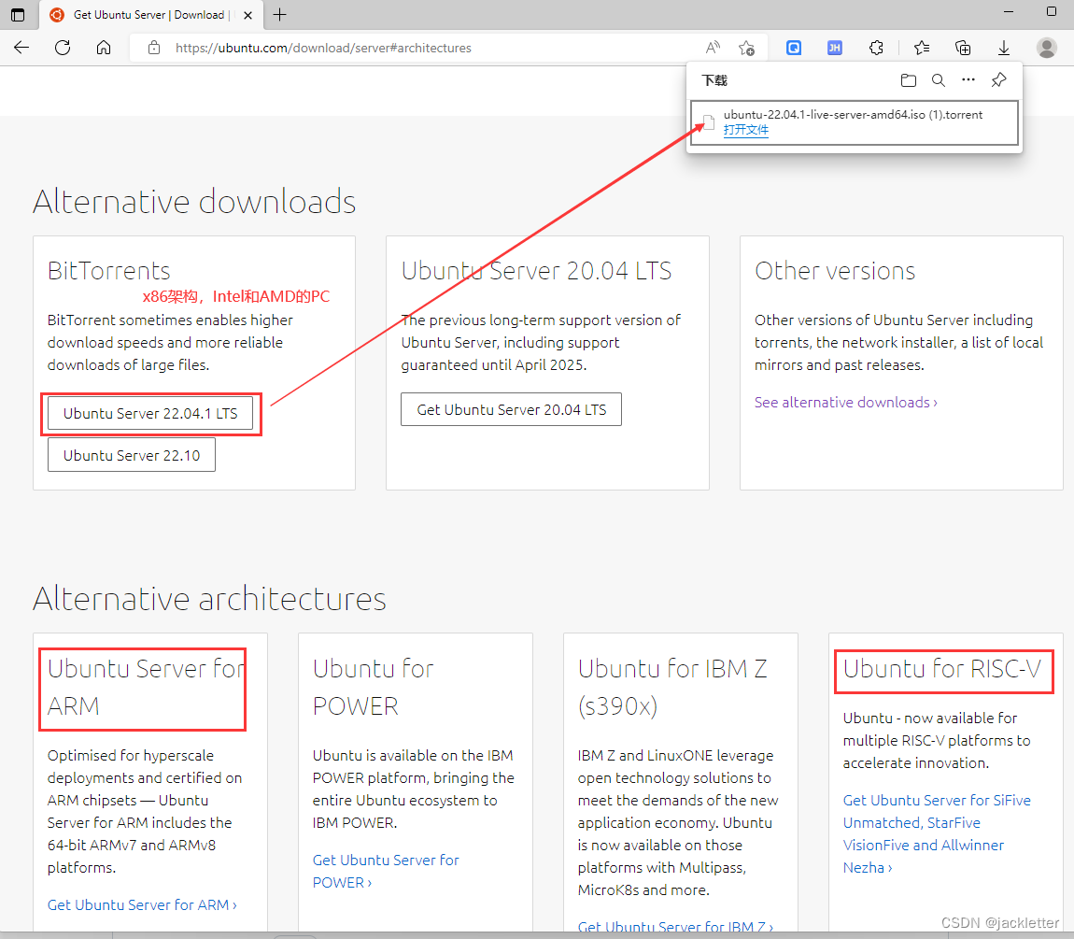Open the Downloads toolbar icon
Screen dimensions: 1074x939
coord(1004,48)
